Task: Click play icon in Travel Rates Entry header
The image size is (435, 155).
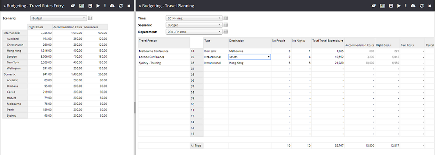Action: (98, 6)
